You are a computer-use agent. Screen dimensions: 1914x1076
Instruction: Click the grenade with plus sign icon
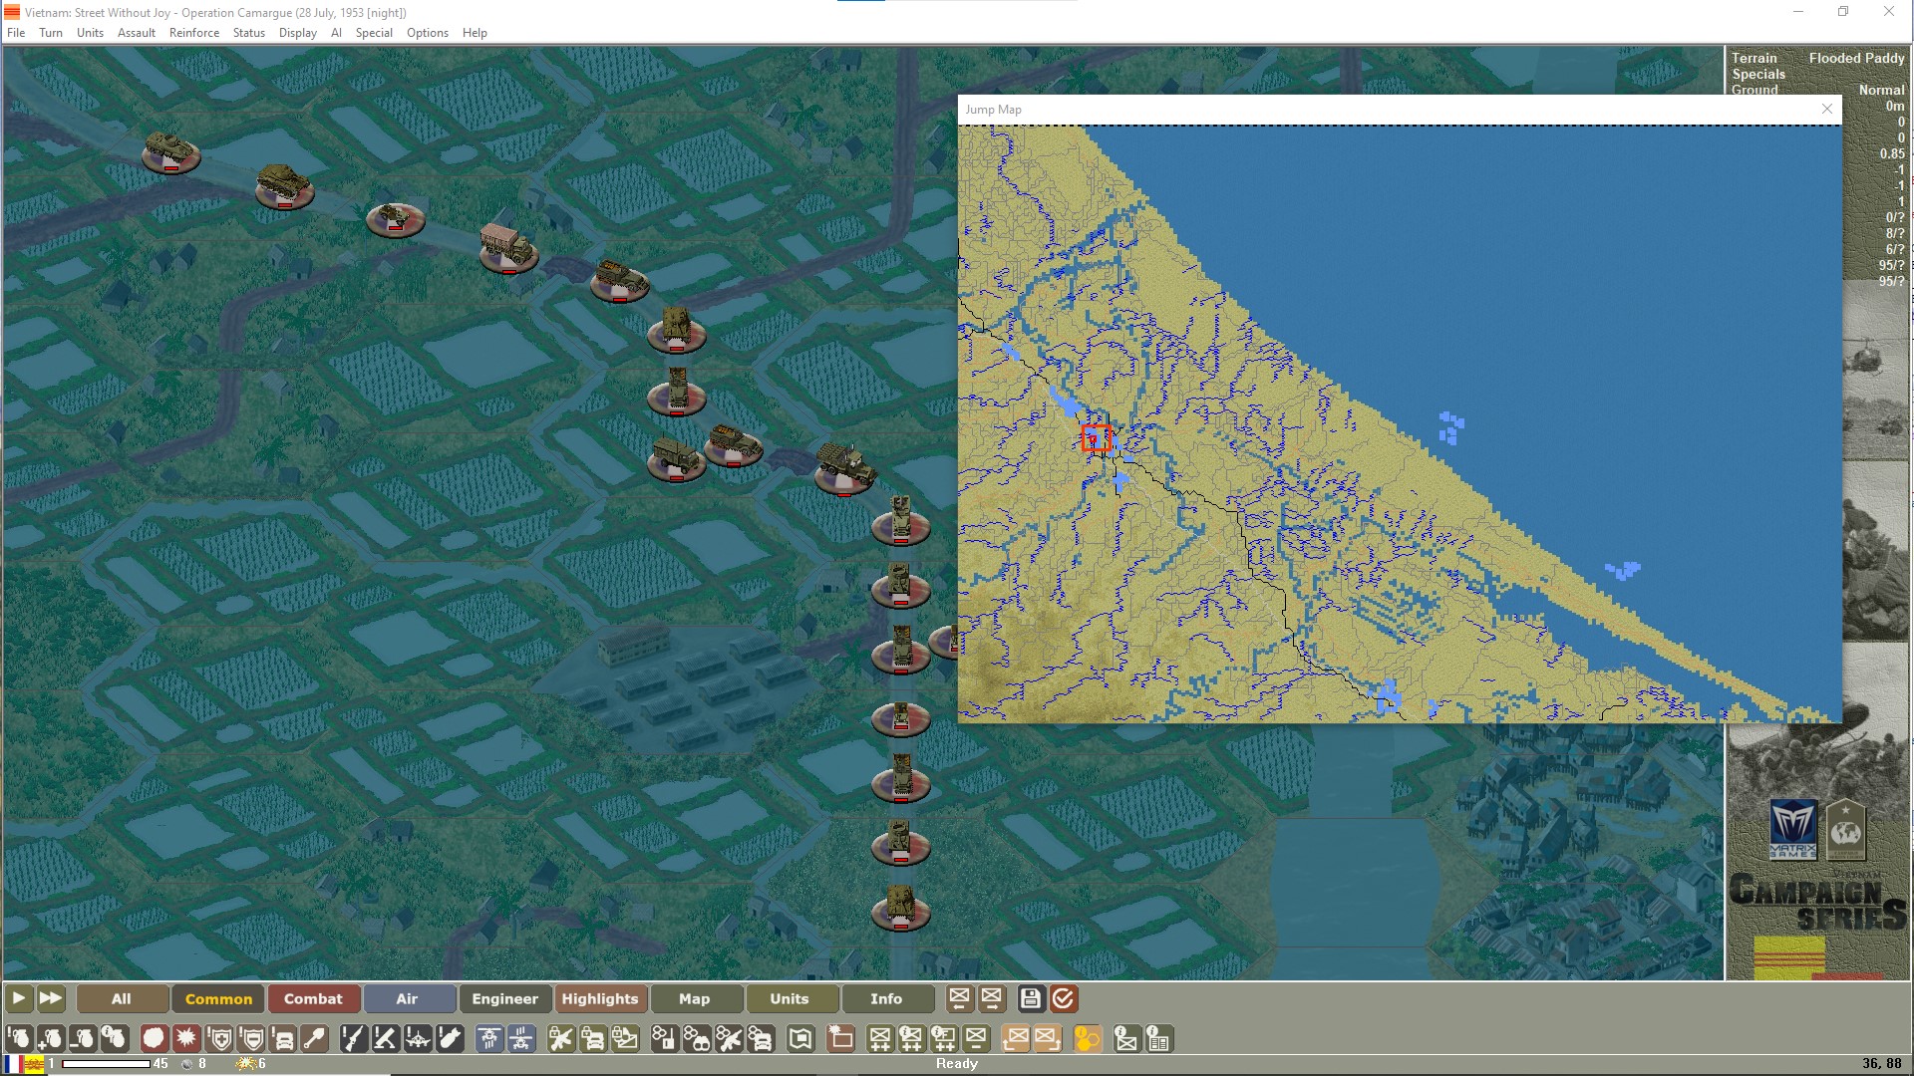pyautogui.click(x=51, y=1039)
